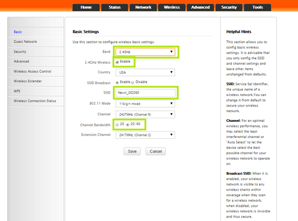Viewport: 298px width, 221px height.
Task: Click the Save button
Action: point(132,151)
